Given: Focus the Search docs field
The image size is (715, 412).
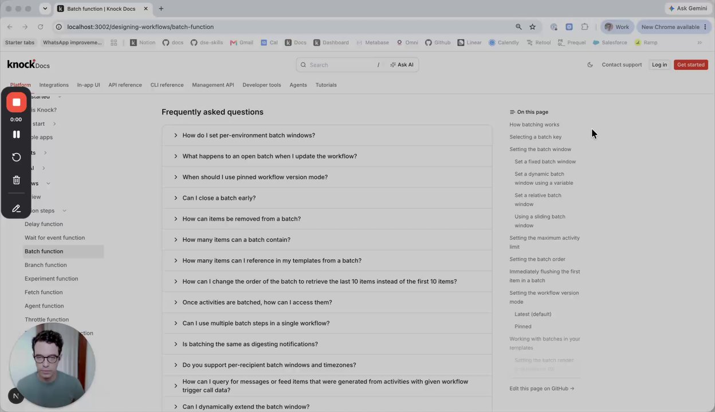Looking at the screenshot, I should tap(340, 65).
